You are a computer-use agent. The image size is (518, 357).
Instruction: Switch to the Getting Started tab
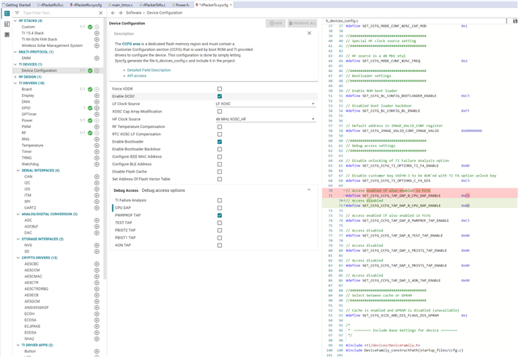coord(16,5)
